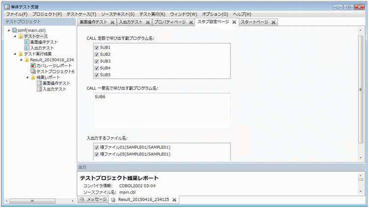The image size is (369, 208).
Task: Collapse the Result_20150416_234 tree node
Action: pyautogui.click(x=21, y=60)
